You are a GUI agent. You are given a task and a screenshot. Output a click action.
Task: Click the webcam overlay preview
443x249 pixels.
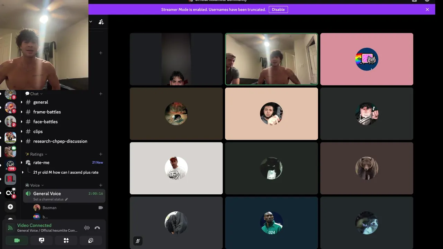pos(44,45)
